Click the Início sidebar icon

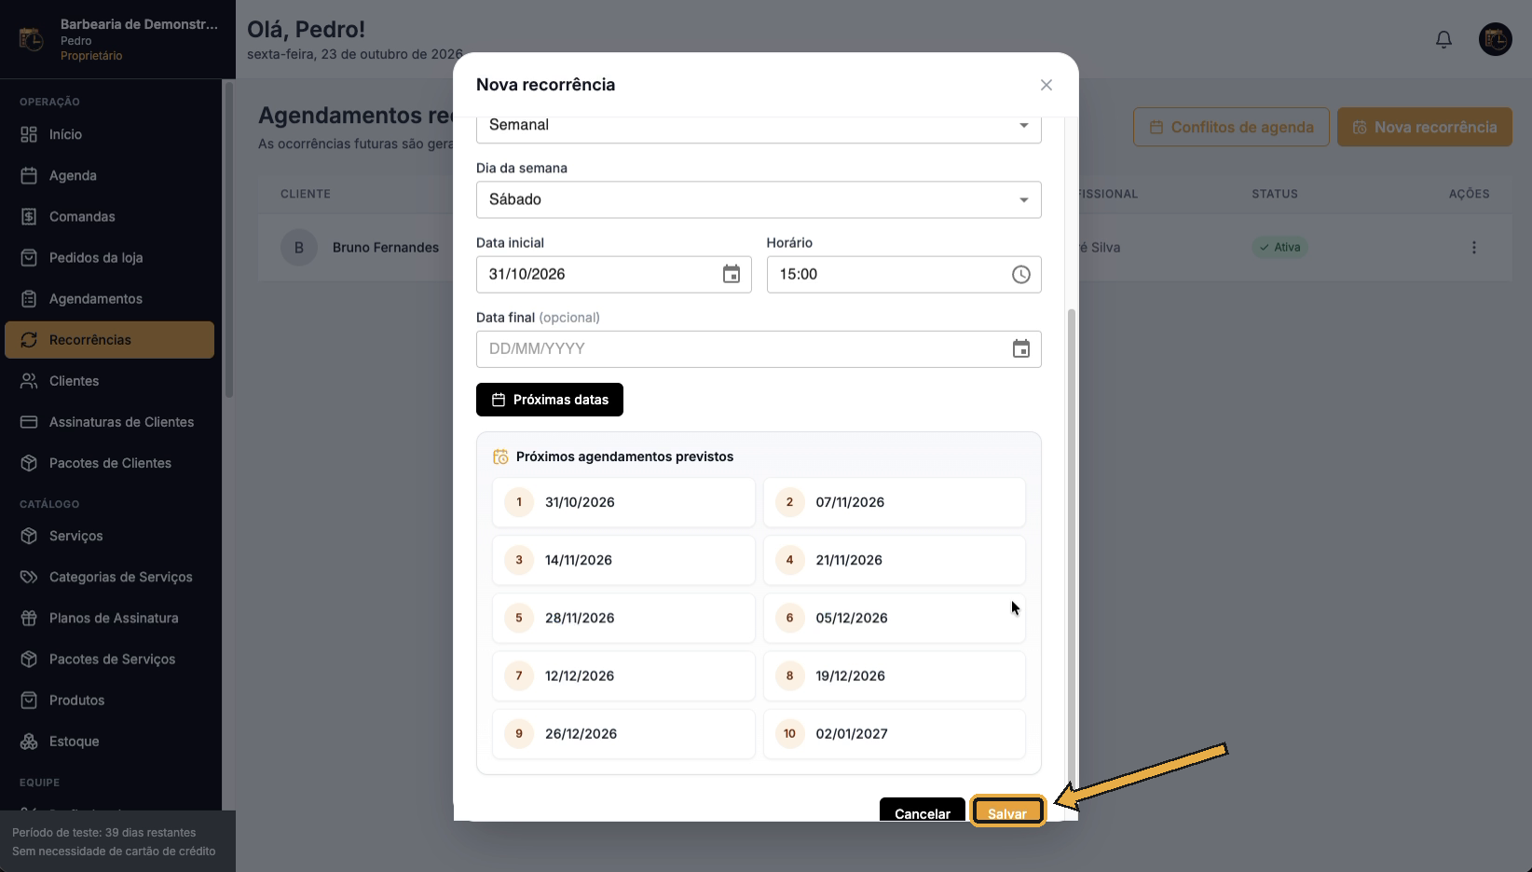point(29,134)
